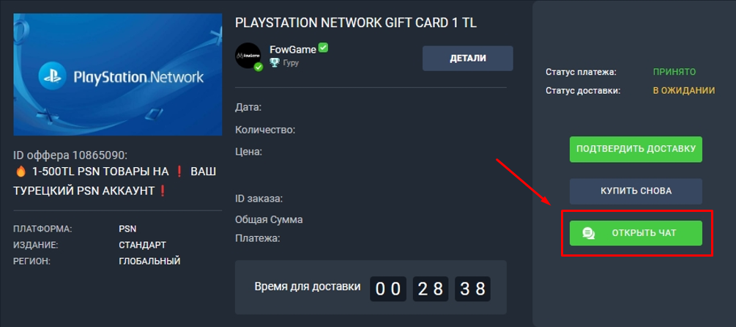Click the В ожидании delivery status
Viewport: 736px width, 327px height.
684,91
